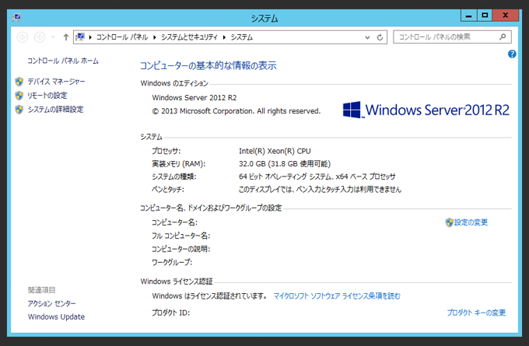Screen dimensions: 529x346
Task: Click shield icon beside 設定の変更
Action: [449, 222]
